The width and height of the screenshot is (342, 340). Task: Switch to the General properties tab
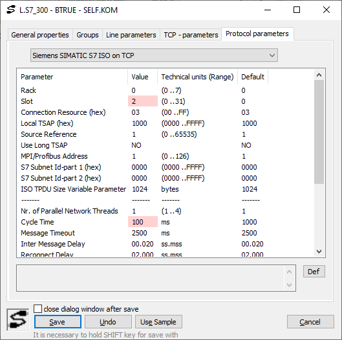click(x=40, y=35)
